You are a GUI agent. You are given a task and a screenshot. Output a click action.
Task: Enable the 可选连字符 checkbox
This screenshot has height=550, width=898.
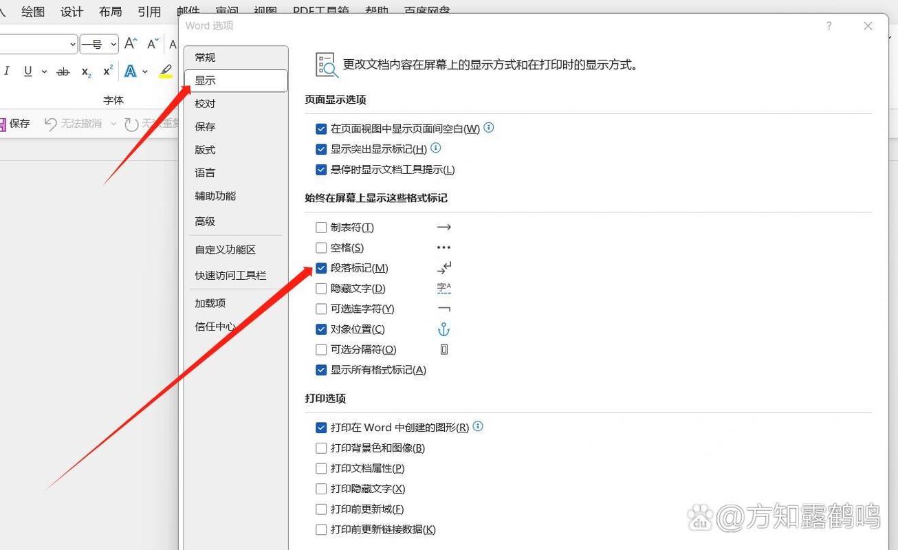point(321,309)
